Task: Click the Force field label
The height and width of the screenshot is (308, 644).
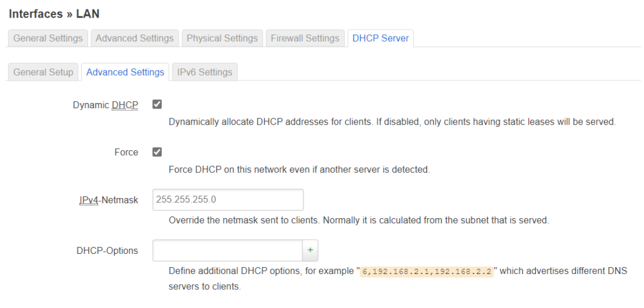Action: 126,153
